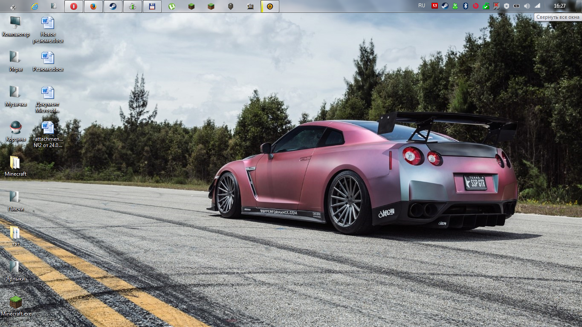Image resolution: width=582 pixels, height=327 pixels.
Task: Launch Firefox from the taskbar
Action: (x=93, y=6)
